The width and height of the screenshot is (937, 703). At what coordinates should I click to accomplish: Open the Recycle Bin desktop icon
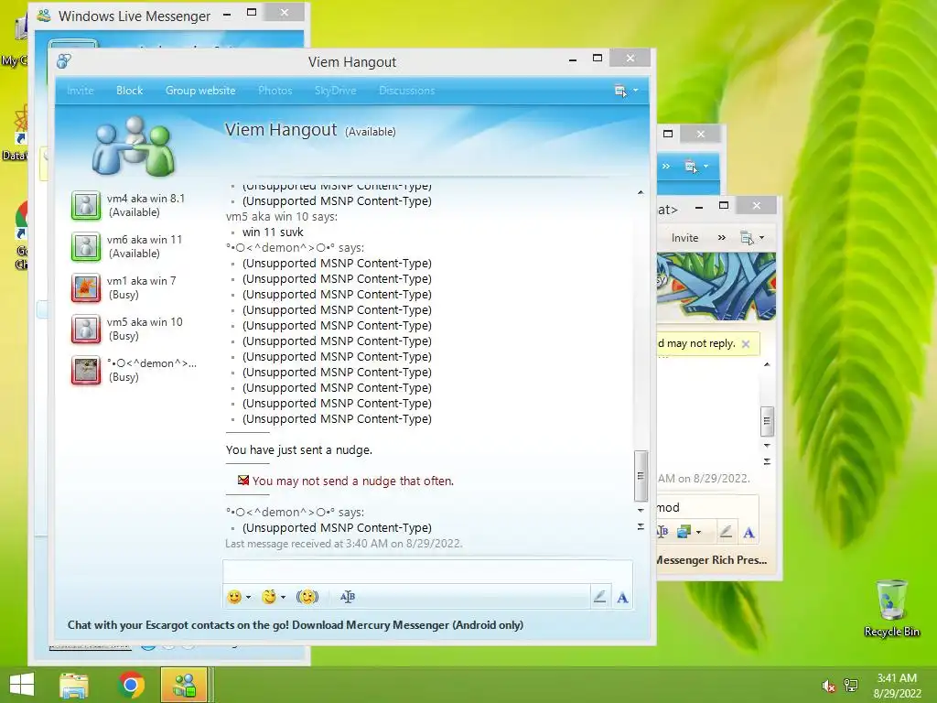891,609
